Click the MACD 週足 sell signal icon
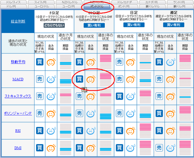This screenshot has width=194, height=158. click(x=159, y=79)
